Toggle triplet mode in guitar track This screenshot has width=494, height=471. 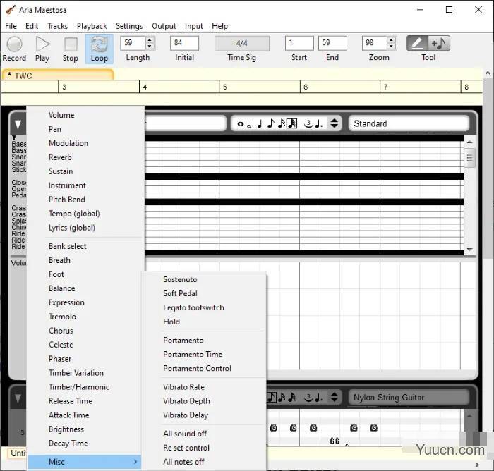(308, 398)
